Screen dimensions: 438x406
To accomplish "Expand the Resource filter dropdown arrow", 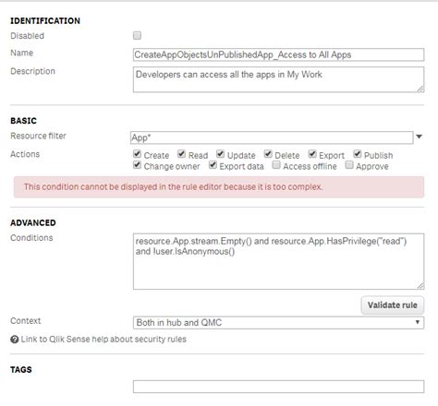I will click(x=420, y=137).
